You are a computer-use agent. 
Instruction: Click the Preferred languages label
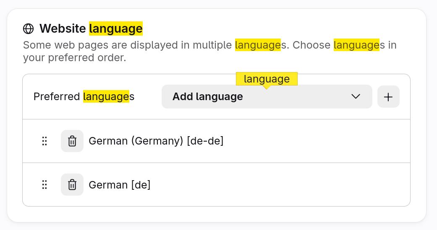pos(84,97)
